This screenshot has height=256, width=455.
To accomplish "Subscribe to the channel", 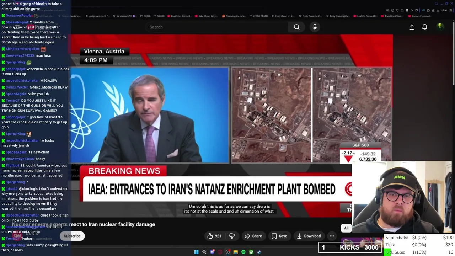I will [x=72, y=236].
